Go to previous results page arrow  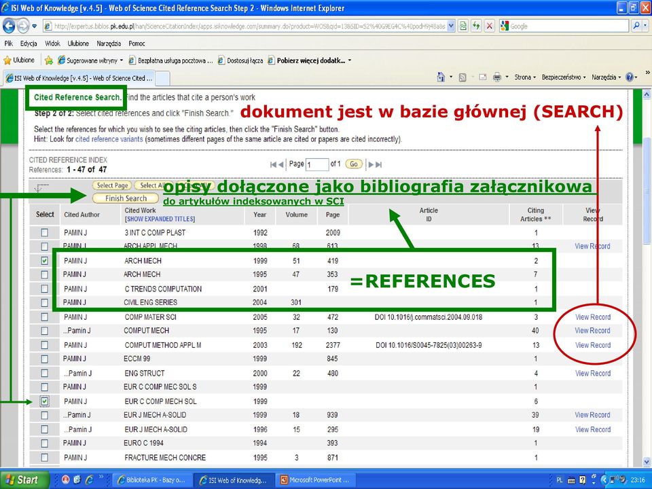[x=281, y=164]
